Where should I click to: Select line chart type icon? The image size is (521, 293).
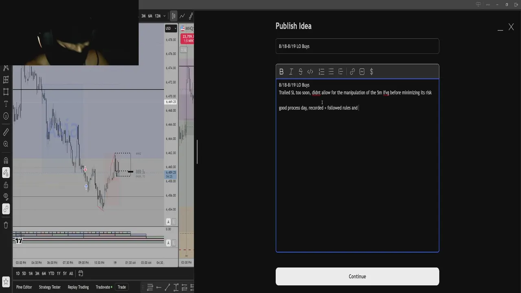[182, 16]
